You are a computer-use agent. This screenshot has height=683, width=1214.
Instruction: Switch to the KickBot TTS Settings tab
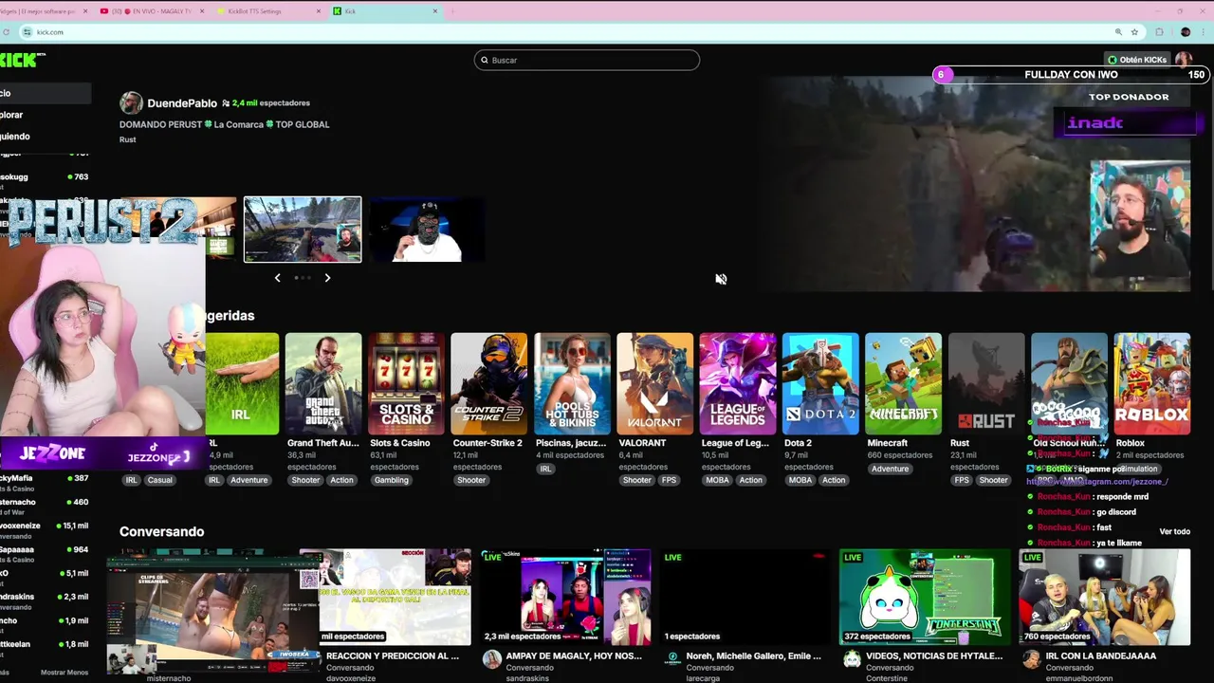pyautogui.click(x=267, y=11)
